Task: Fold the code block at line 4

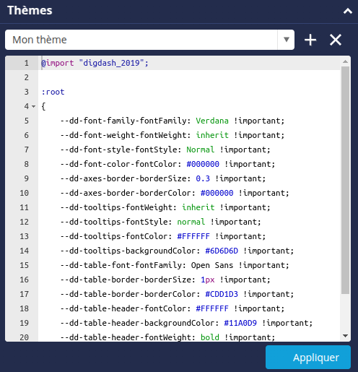Action: [34, 106]
